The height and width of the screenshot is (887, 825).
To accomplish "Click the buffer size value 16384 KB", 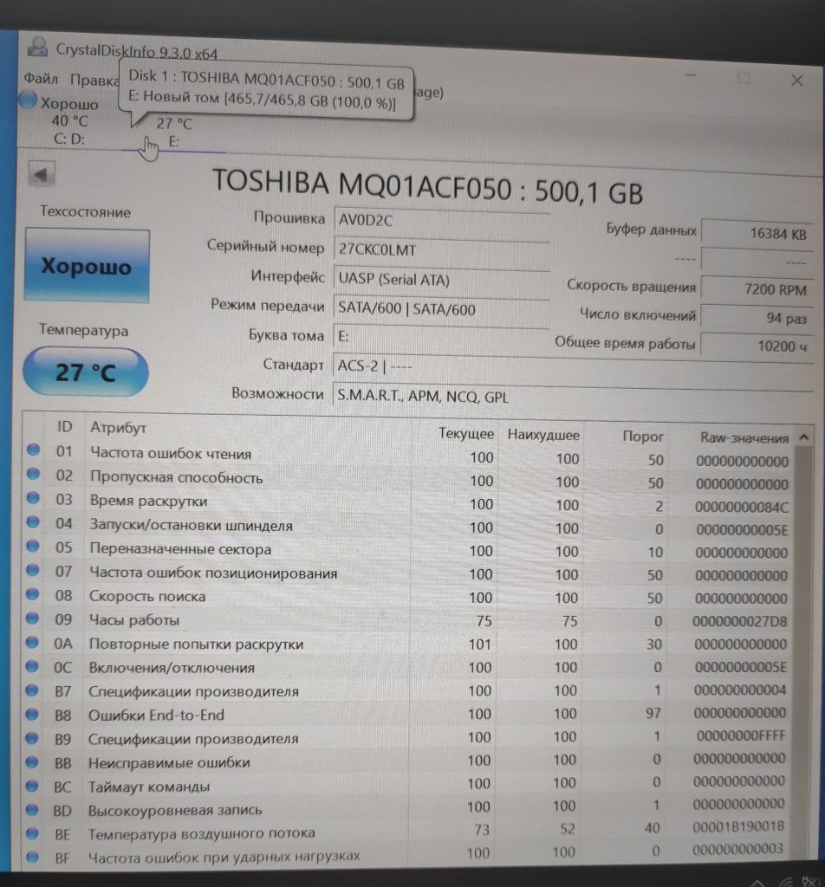I will (x=757, y=233).
